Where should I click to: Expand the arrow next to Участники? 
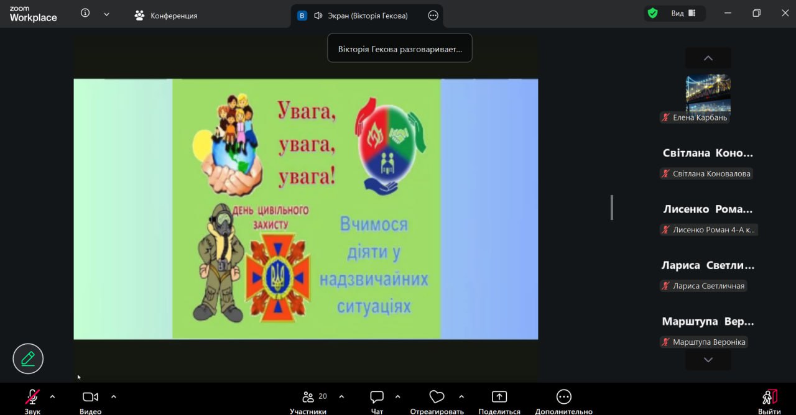(x=341, y=396)
